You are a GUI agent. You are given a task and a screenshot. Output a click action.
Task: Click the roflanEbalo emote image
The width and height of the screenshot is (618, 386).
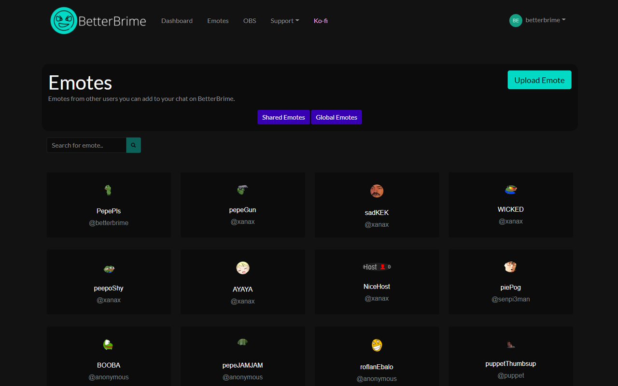tap(377, 345)
